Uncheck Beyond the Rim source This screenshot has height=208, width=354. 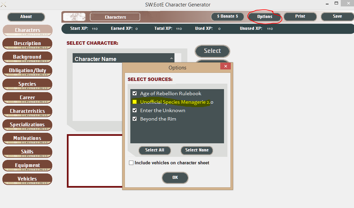pyautogui.click(x=134, y=119)
